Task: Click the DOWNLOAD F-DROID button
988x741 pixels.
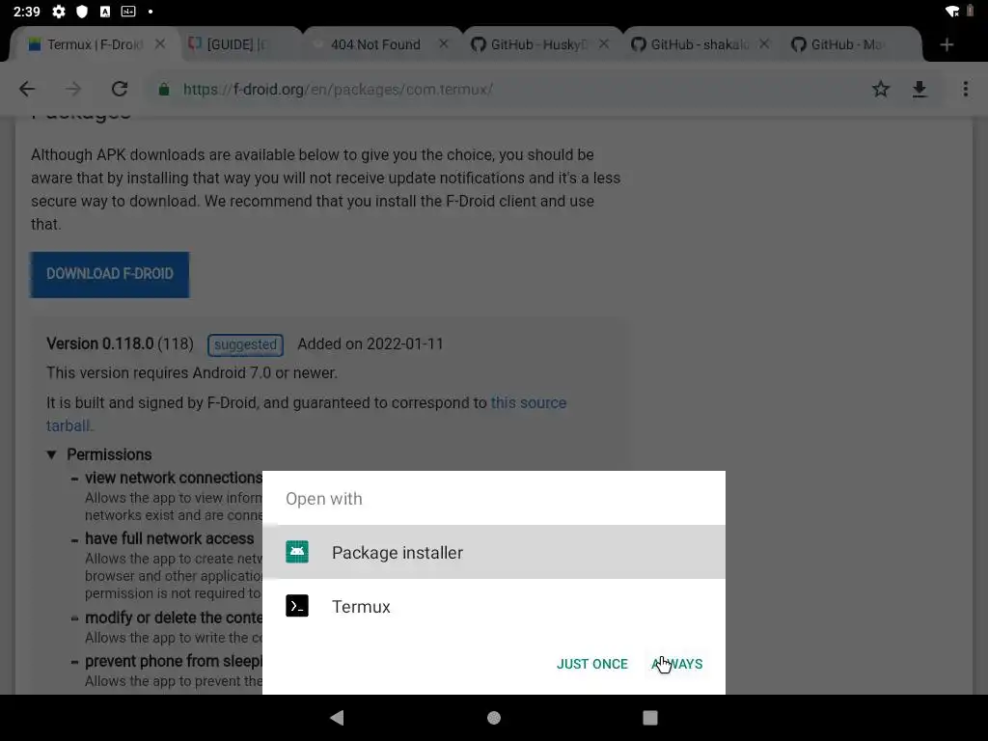Action: 110,274
